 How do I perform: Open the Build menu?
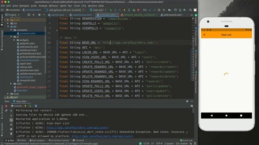click(x=63, y=6)
